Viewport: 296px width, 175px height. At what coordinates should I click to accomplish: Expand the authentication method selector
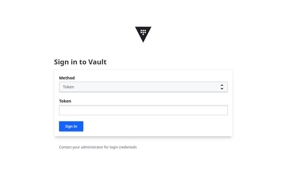point(143,87)
